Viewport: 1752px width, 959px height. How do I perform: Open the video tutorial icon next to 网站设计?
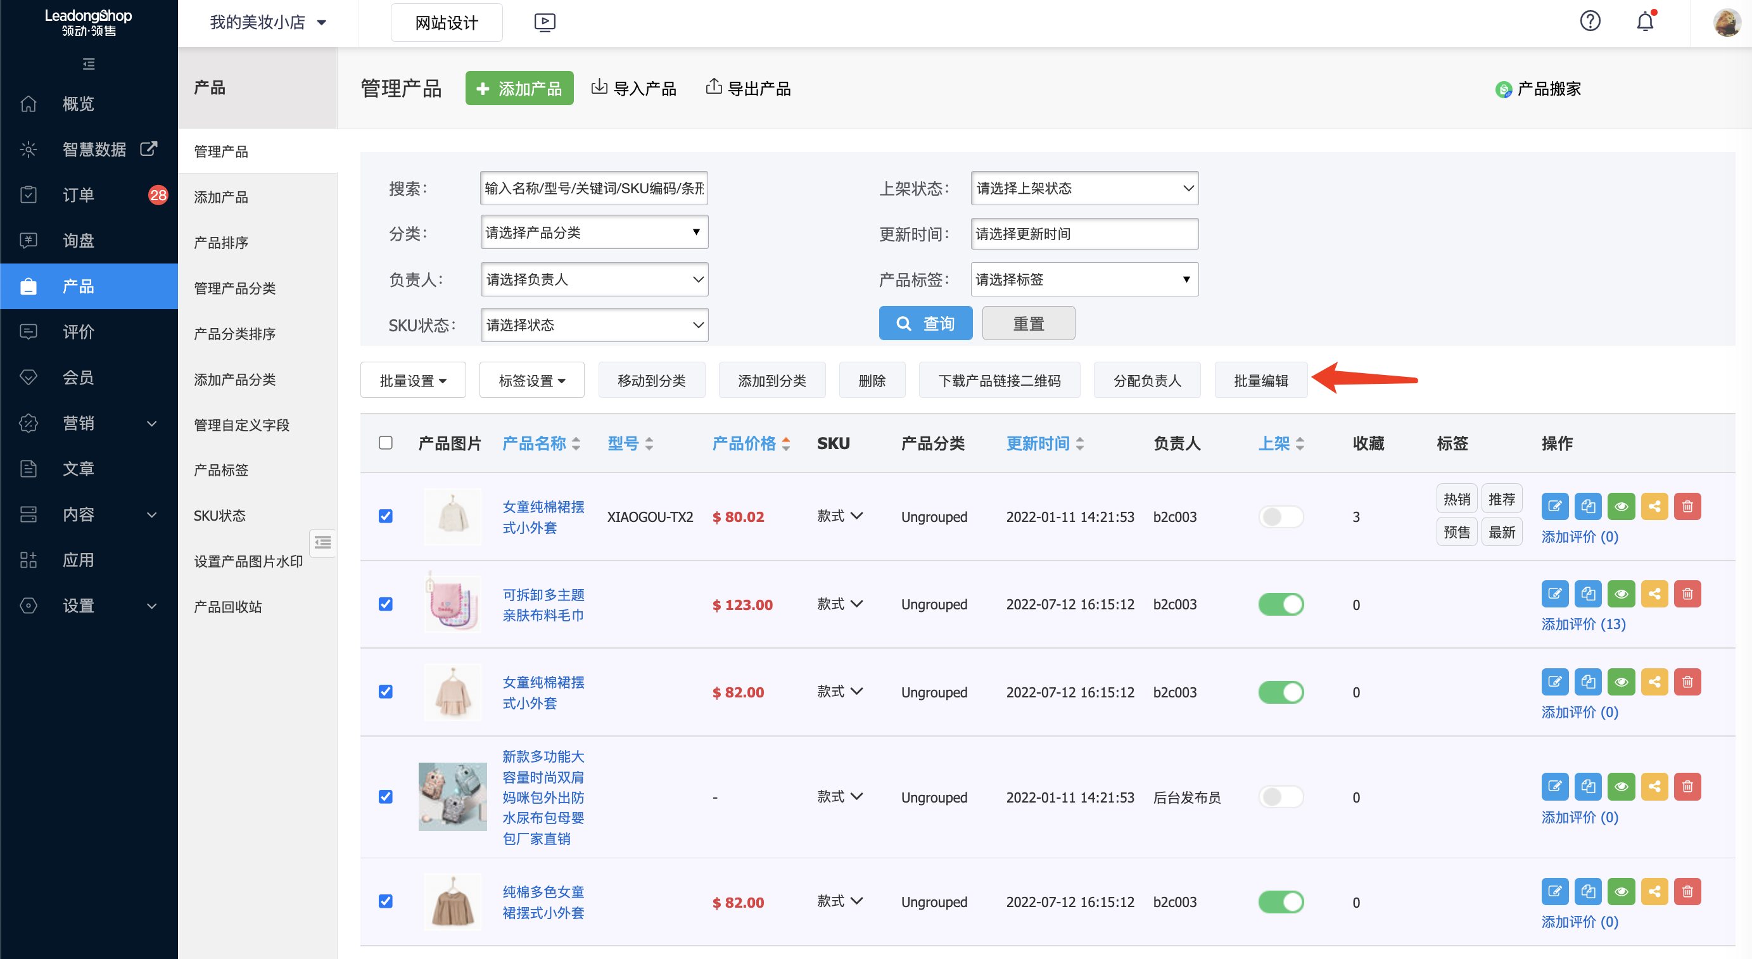tap(544, 22)
